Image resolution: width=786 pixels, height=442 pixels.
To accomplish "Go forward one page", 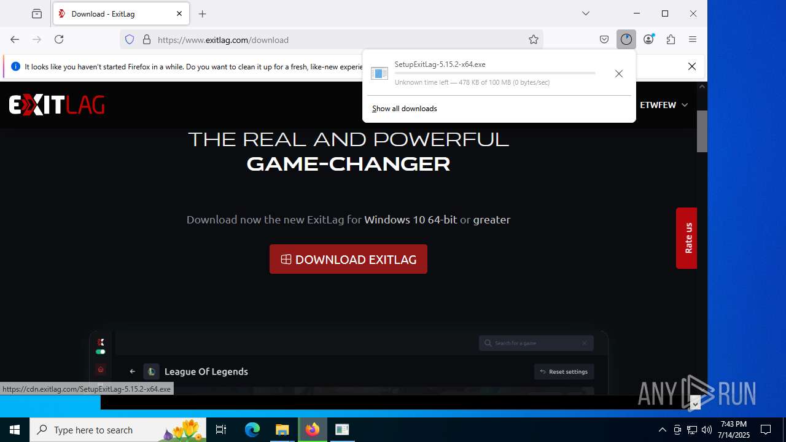I will click(37, 39).
